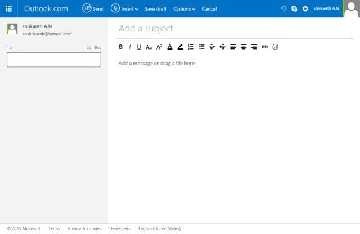Click into the message body area
This screenshot has width=360, height=234.
click(234, 138)
